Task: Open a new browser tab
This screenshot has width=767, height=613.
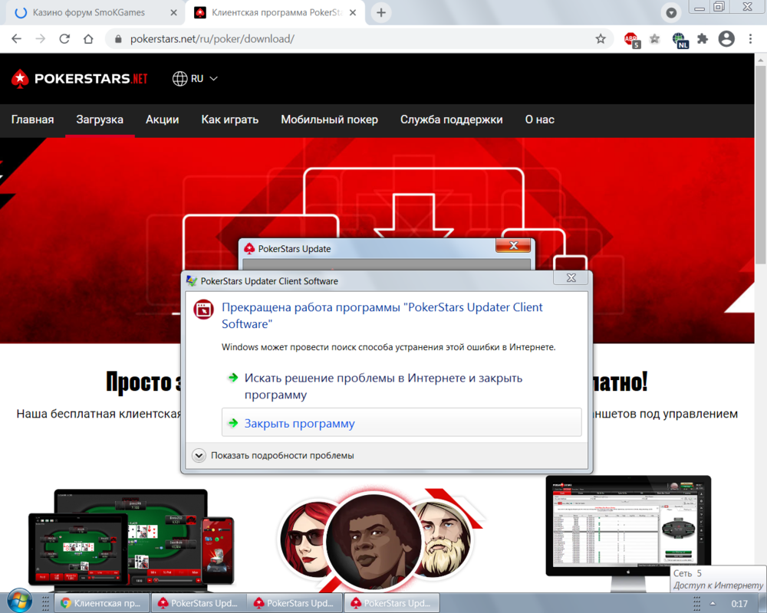Action: point(381,13)
